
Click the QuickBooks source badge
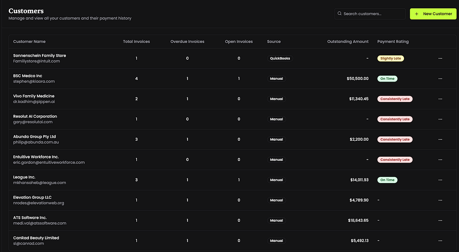pyautogui.click(x=279, y=58)
